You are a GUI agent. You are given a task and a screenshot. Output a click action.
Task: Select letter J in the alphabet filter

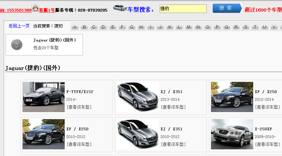point(160,27)
